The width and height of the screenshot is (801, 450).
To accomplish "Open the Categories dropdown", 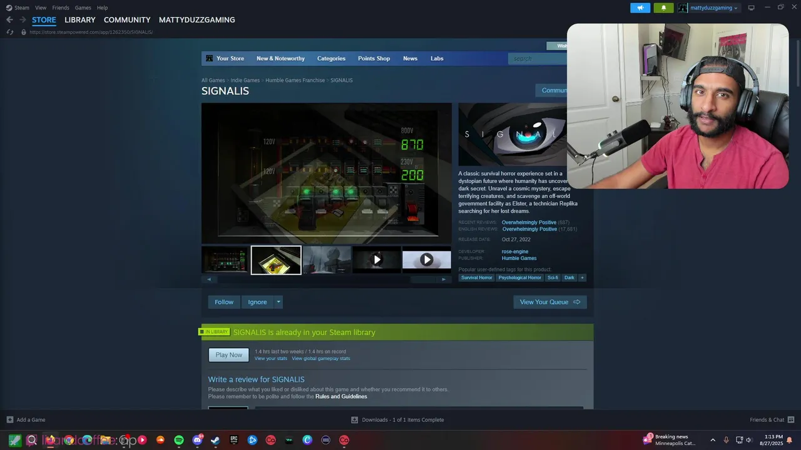I will pos(331,59).
